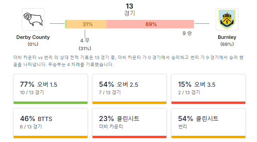Select the orange 31% draw bar segment
The image size is (257, 142).
pyautogui.click(x=87, y=24)
